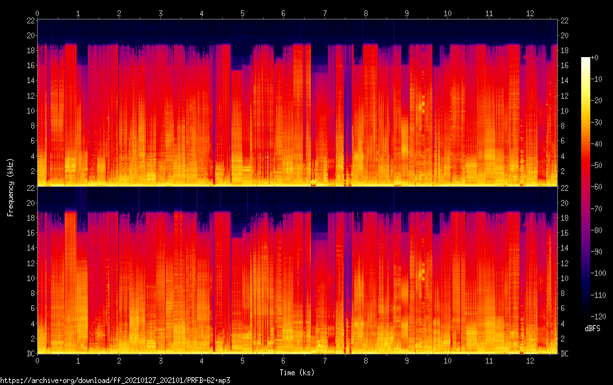Select the upper channel spectrogram plot

tap(297, 103)
